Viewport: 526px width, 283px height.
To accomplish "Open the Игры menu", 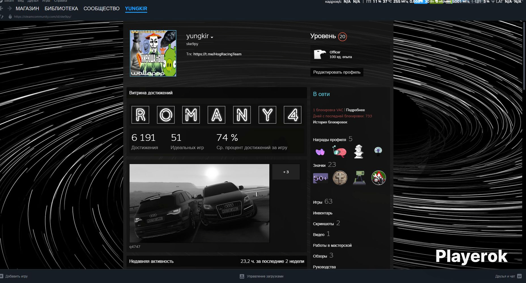I will [x=46, y=1].
